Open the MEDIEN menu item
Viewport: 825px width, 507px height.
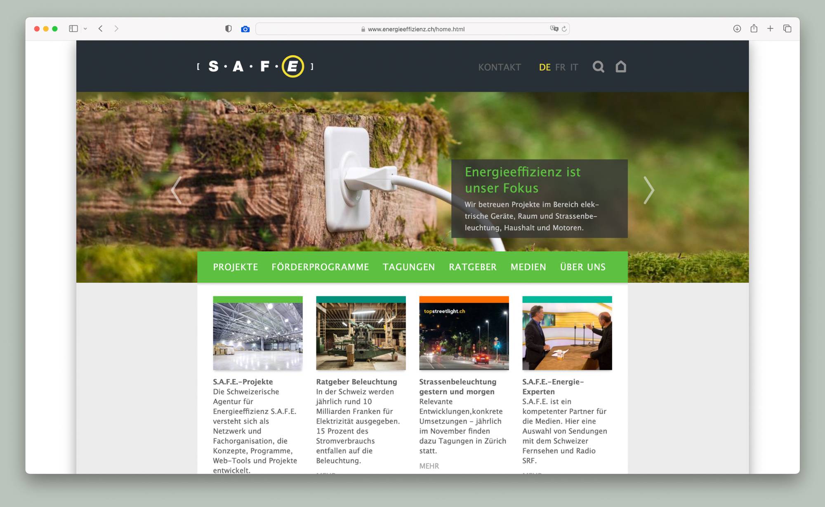[528, 267]
